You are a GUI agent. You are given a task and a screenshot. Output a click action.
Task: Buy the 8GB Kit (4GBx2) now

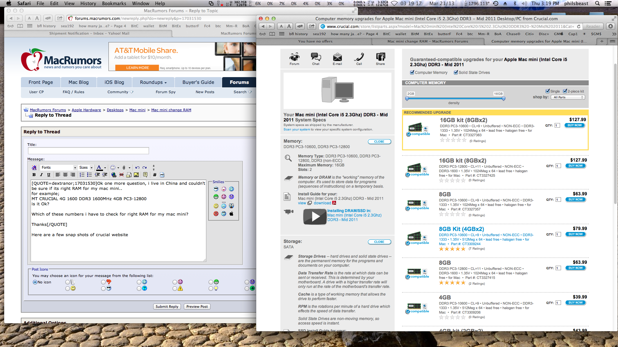[x=575, y=234]
